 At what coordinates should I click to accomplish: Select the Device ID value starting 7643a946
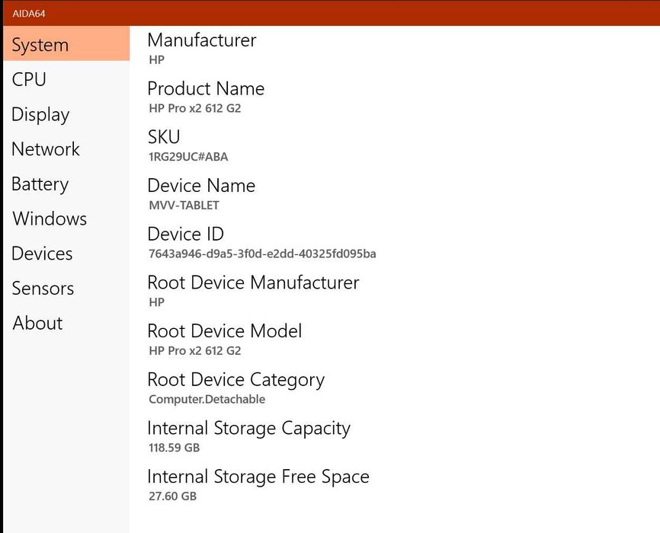[x=262, y=254]
